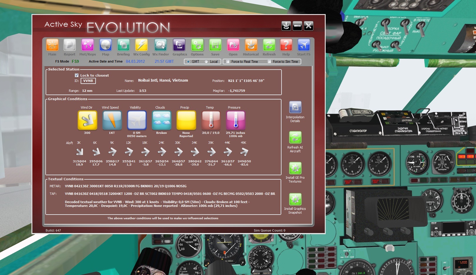Click the 44K aloft wind arrow
Viewport: 476px width, 275px height.
point(228,152)
